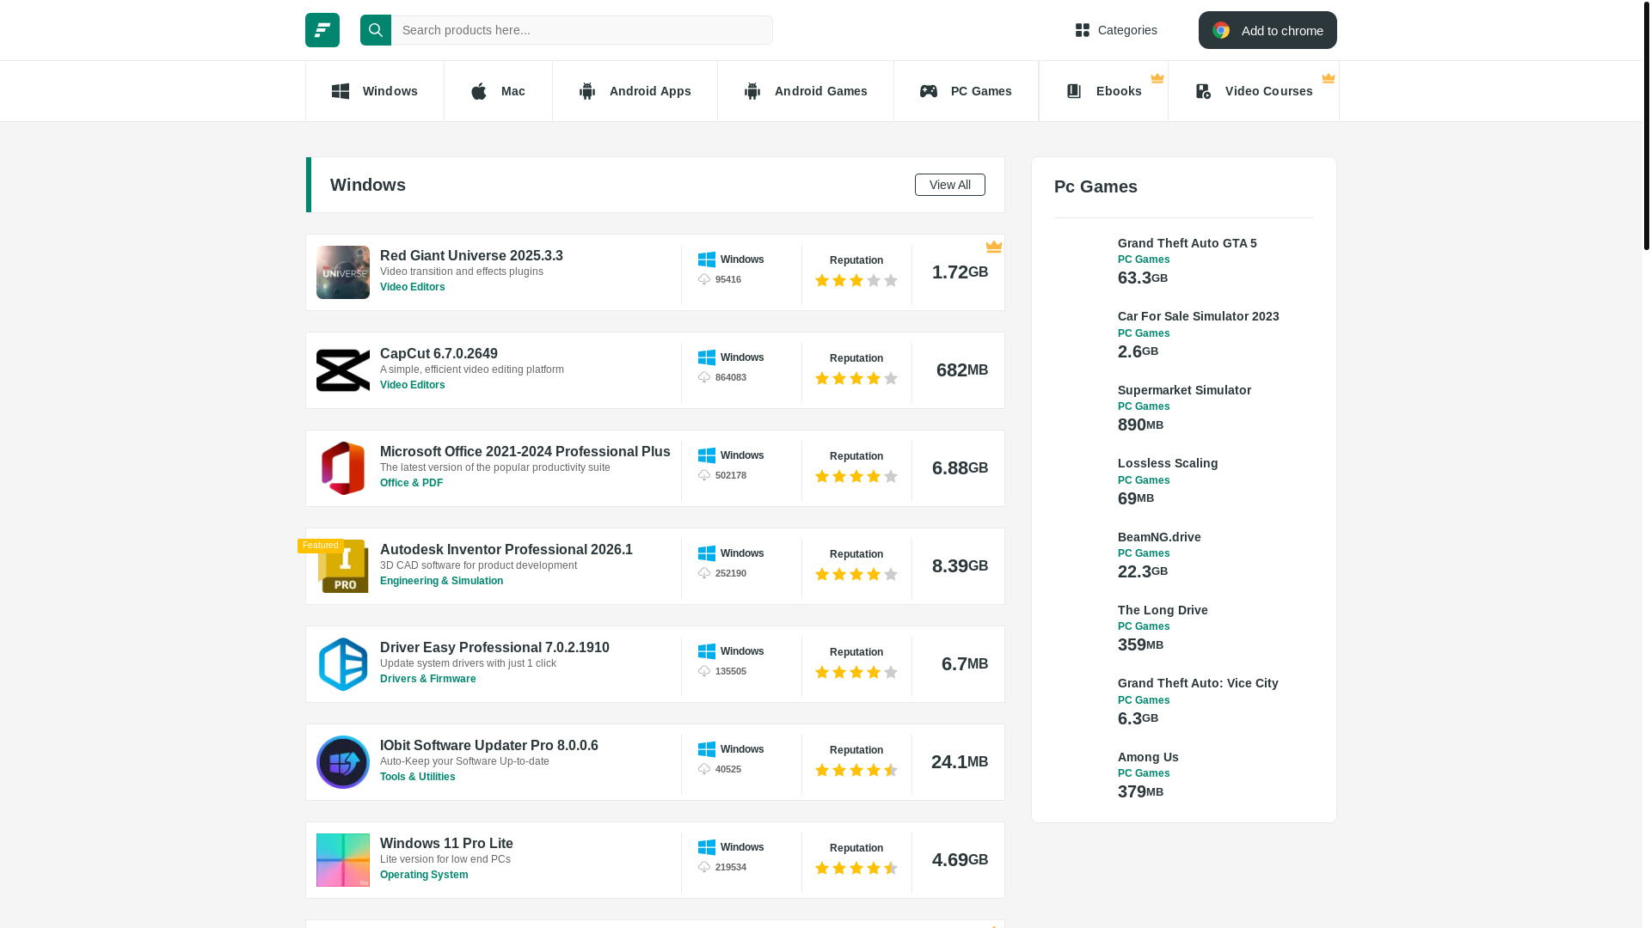This screenshot has width=1651, height=928.
Task: Open the Mac category tab
Action: point(498,91)
